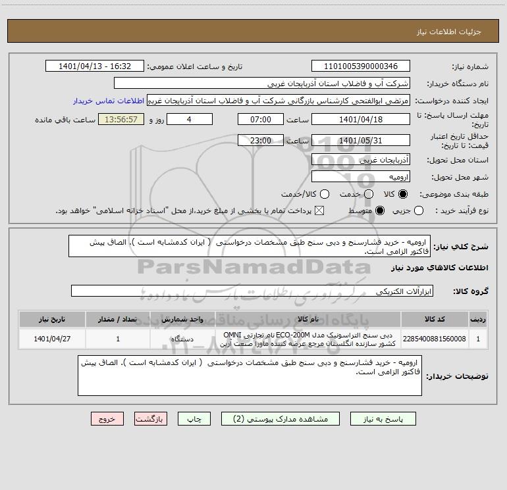Open مشاهده مدارک پیوستی (2) button
Image resolution: width=507 pixels, height=490 pixels.
[280, 419]
